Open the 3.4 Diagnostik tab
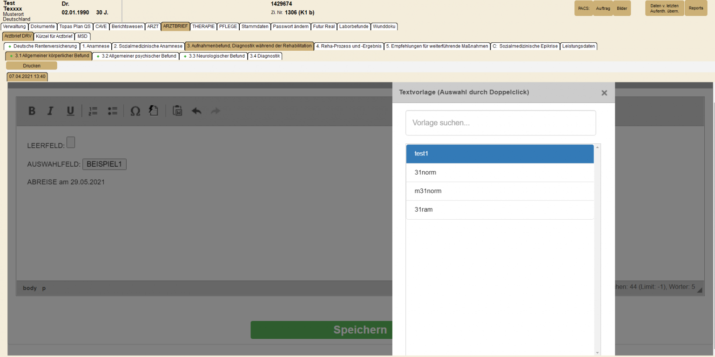Screen dimensions: 715x357 pos(265,56)
